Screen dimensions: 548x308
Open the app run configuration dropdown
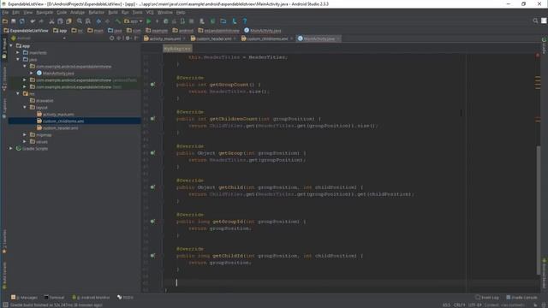point(134,21)
